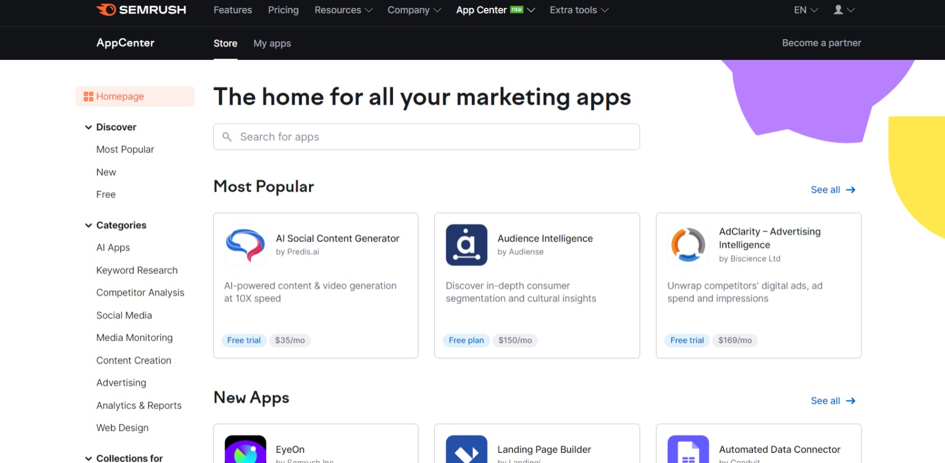
Task: Select Homepage in the sidebar
Action: pyautogui.click(x=135, y=96)
